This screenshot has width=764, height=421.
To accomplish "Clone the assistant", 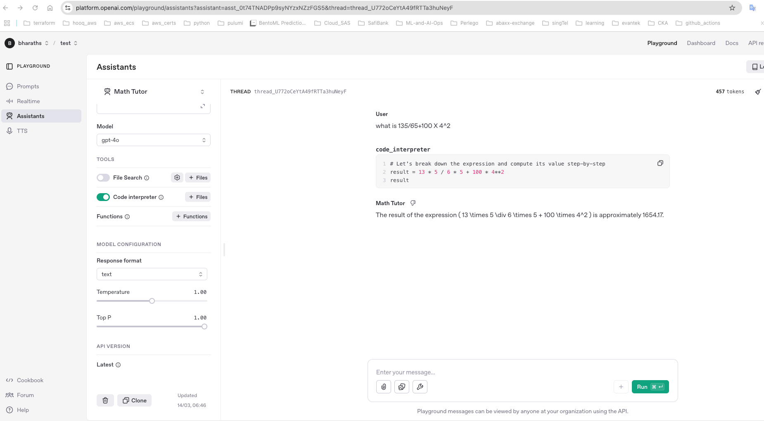I will pyautogui.click(x=134, y=400).
